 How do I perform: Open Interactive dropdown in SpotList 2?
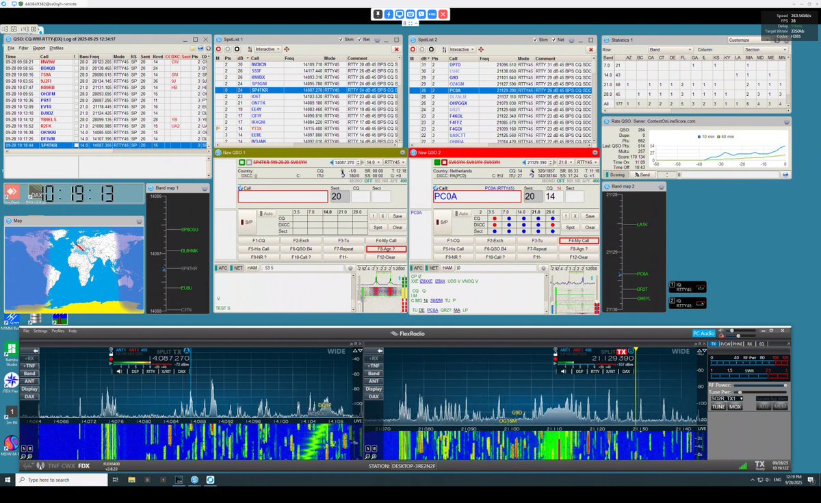(462, 49)
